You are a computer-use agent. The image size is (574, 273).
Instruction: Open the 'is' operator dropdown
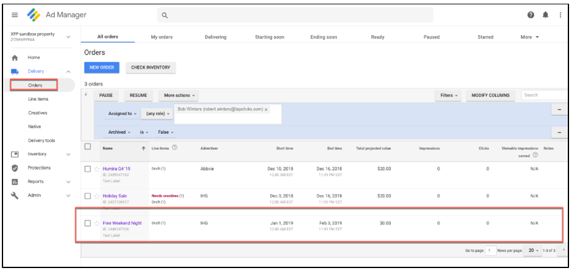point(144,132)
